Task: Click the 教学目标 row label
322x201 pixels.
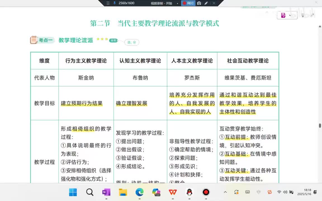Action: (x=44, y=103)
